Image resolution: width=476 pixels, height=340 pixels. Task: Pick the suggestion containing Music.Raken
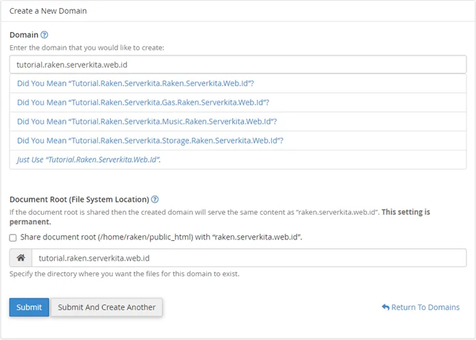tap(147, 122)
